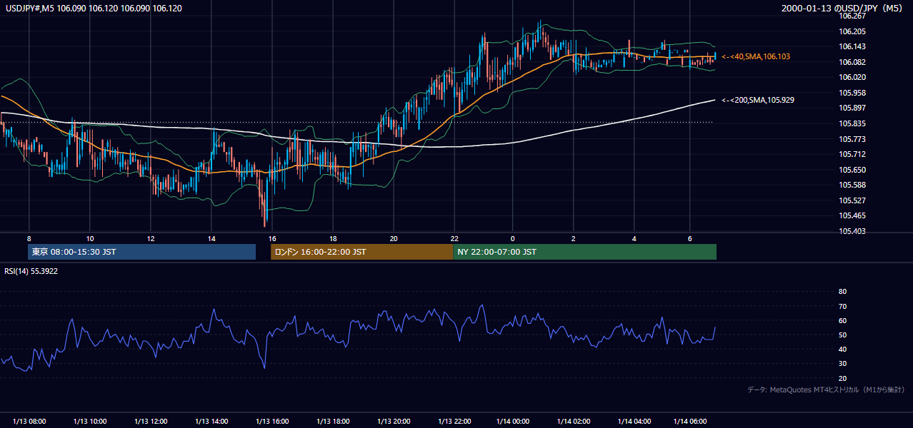Click hour tick 18 below the price chart
This screenshot has height=428, width=913.
(x=333, y=238)
